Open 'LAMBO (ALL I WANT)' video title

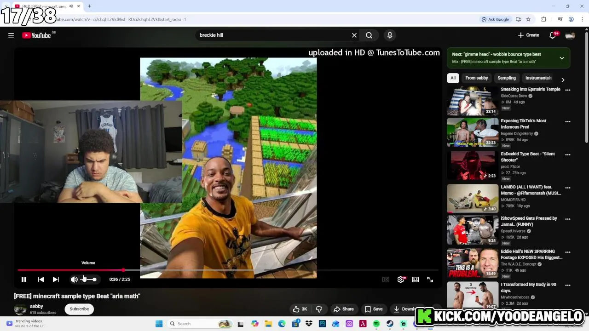[x=531, y=190]
